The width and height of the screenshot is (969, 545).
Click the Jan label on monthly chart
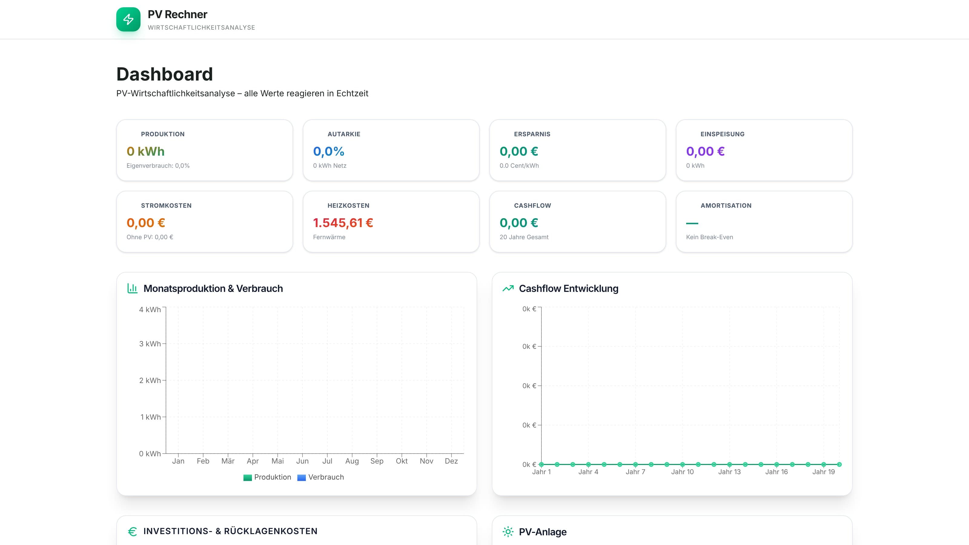coord(178,461)
